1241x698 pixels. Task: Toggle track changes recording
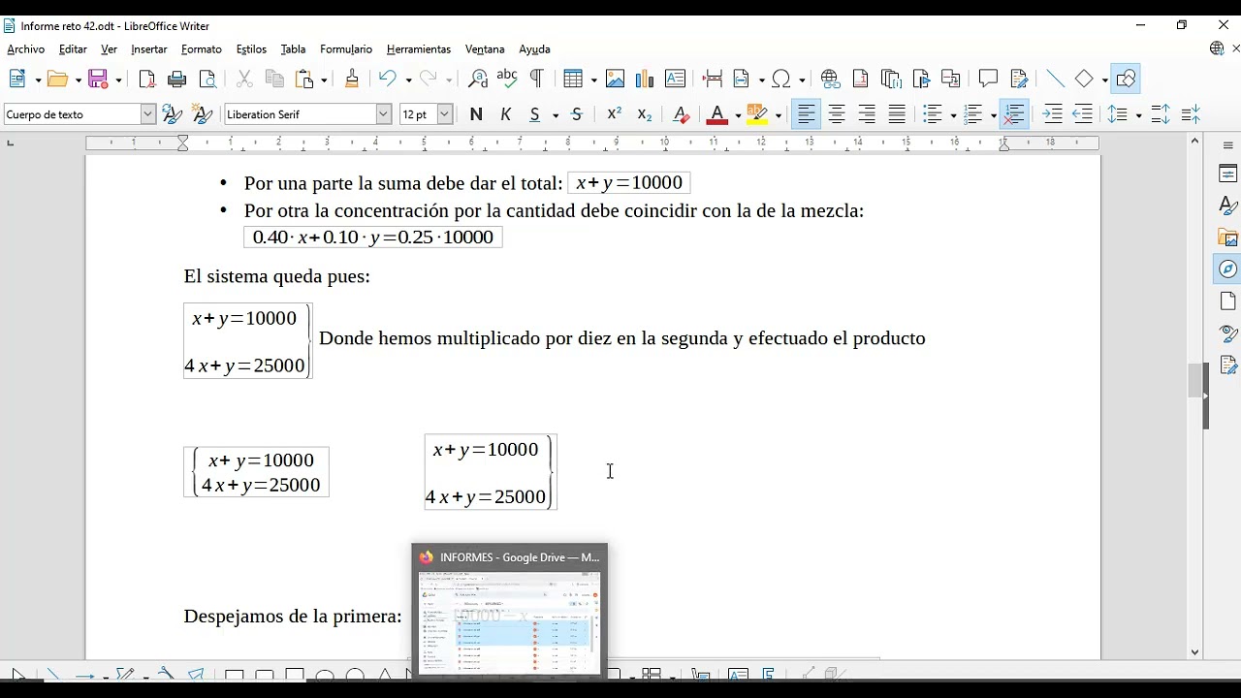click(1018, 79)
